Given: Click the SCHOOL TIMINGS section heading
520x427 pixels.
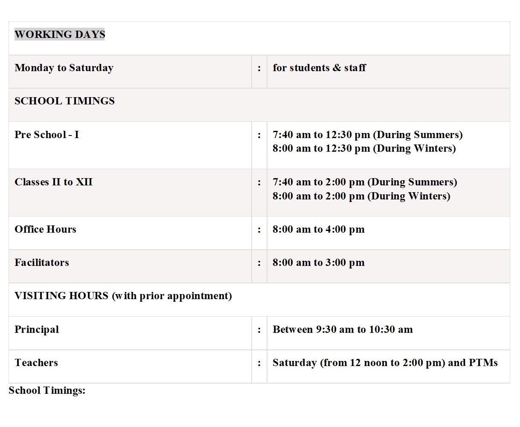Looking at the screenshot, I should click(64, 101).
